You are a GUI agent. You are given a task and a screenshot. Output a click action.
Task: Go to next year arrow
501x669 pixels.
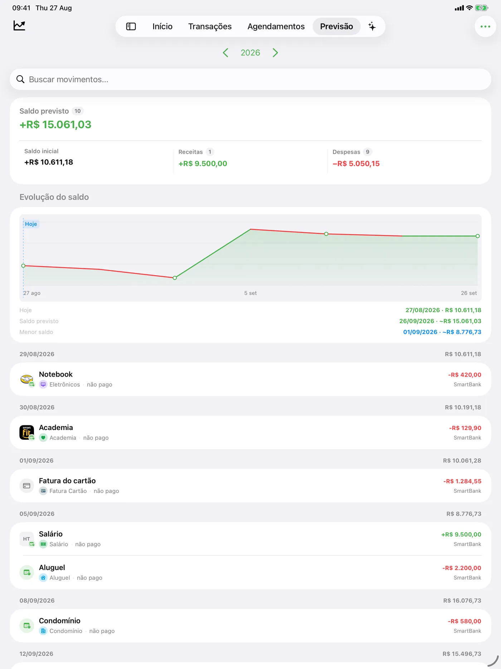click(x=275, y=53)
